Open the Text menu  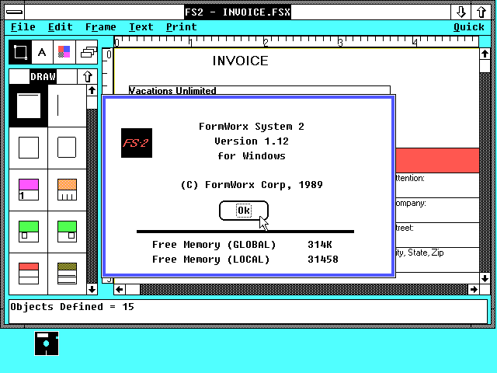tap(141, 27)
